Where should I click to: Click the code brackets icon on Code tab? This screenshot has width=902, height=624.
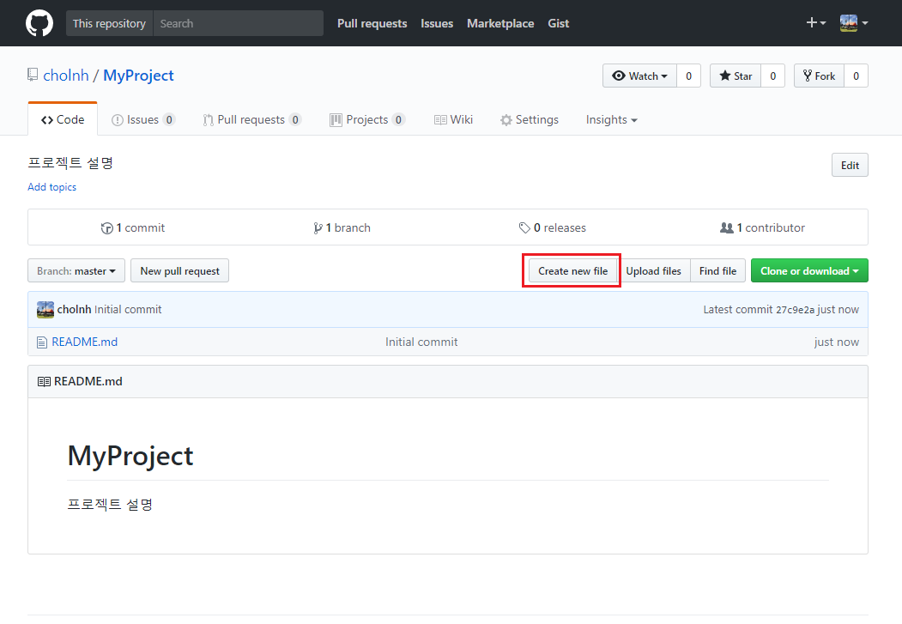click(47, 120)
